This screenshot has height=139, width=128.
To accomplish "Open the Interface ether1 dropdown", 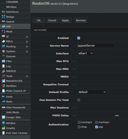I will click(x=85, y=53).
